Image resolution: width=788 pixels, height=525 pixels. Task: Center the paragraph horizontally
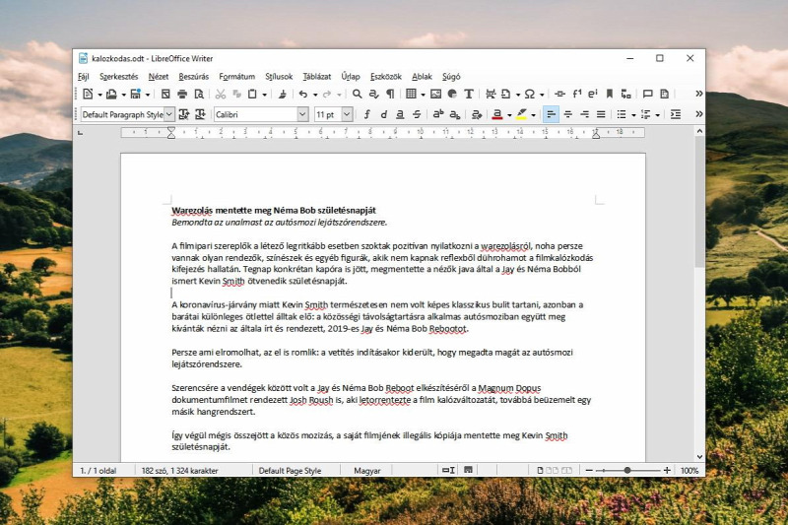(x=568, y=114)
